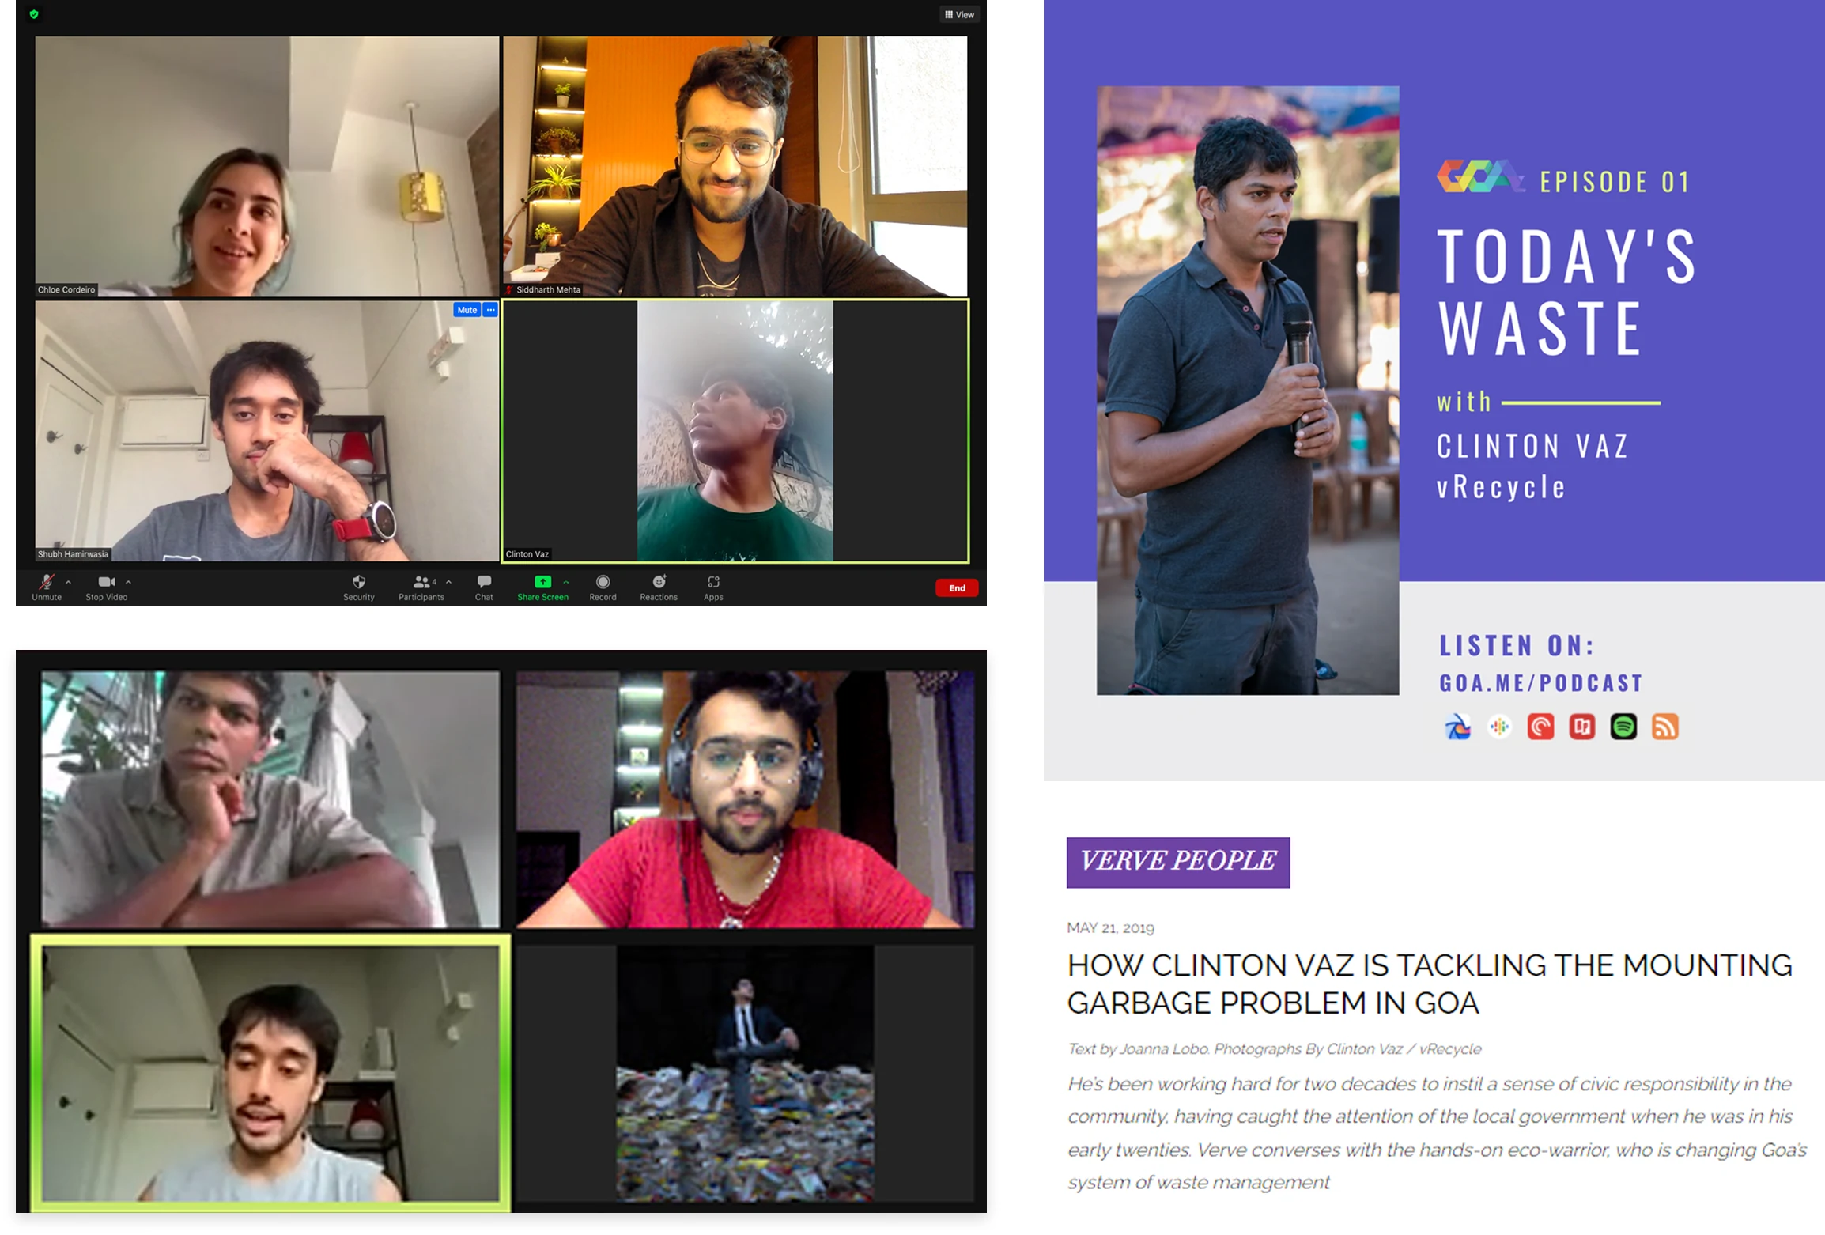Mute Shubh Hamirwasia with blue Mute button
Image resolution: width=1825 pixels, height=1235 pixels.
[x=467, y=310]
